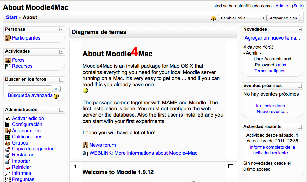Collapse the Administración block
The image size is (307, 182).
point(61,110)
